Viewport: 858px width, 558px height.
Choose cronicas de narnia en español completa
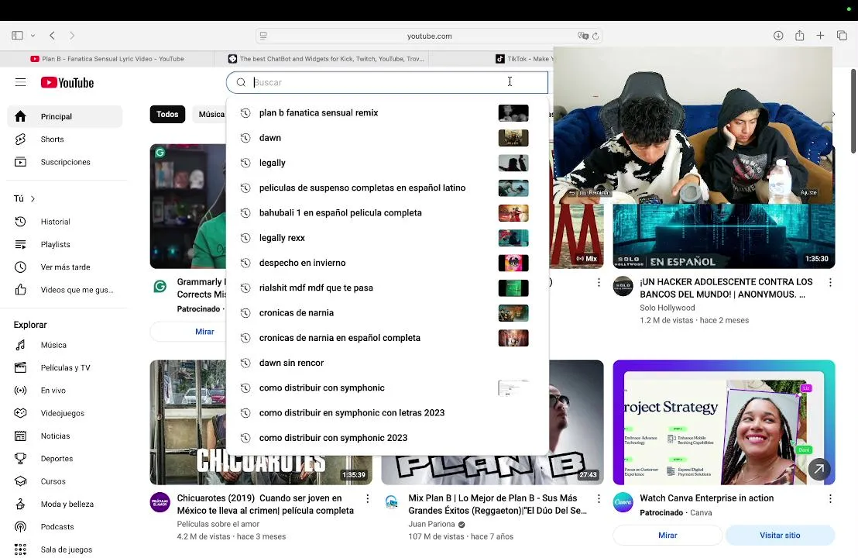[x=387, y=338]
